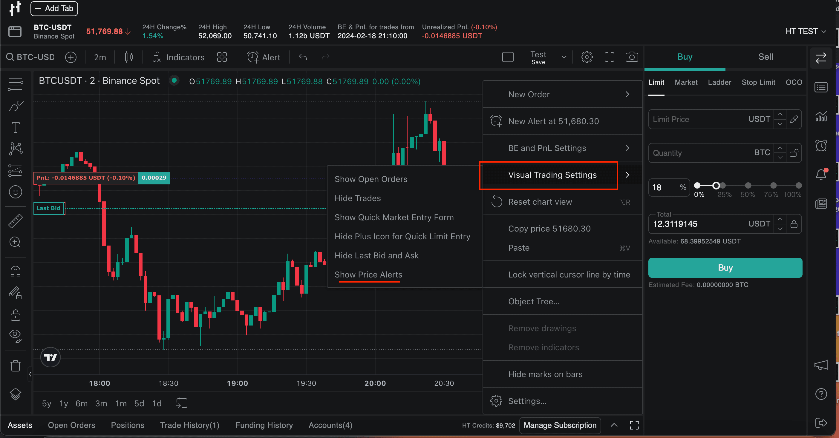Choose Show Price Alerts menu item
Viewport: 839px width, 438px height.
(x=368, y=275)
